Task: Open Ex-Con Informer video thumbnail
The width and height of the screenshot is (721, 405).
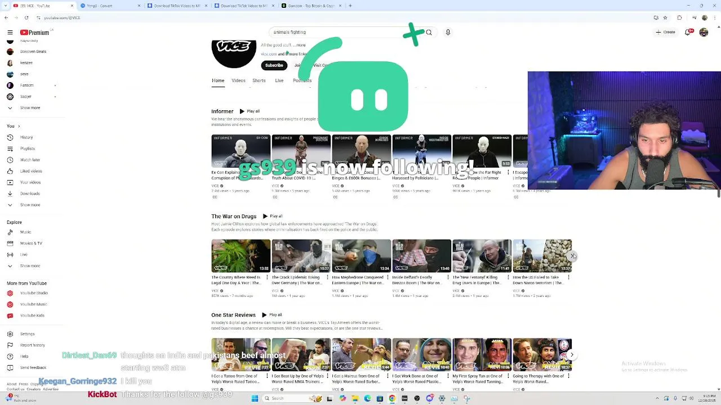Action: click(x=241, y=151)
